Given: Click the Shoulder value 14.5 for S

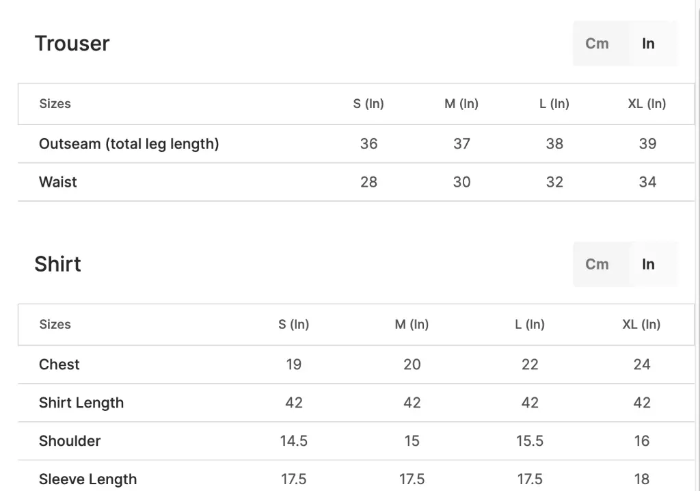Looking at the screenshot, I should 294,441.
